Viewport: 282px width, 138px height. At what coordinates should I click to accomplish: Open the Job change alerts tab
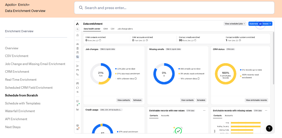tap(125, 29)
